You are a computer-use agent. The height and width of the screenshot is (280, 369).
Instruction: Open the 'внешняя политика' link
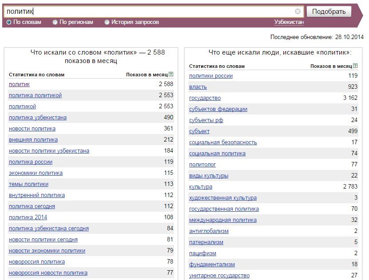(33, 140)
